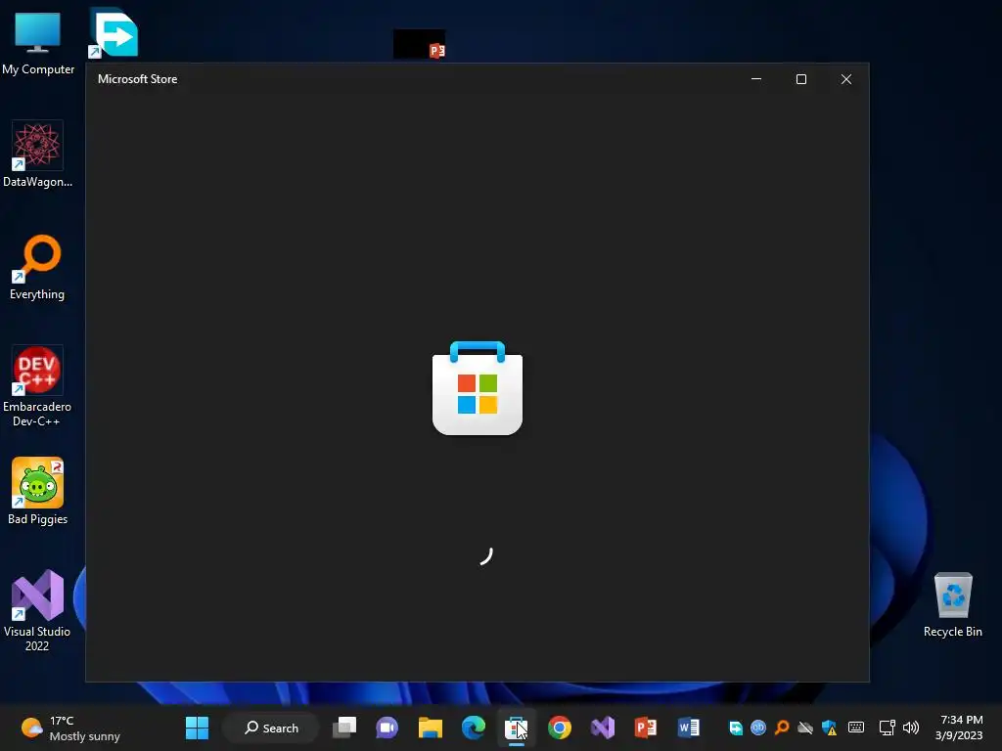Close the Microsoft Store window
The image size is (1002, 751).
[x=846, y=79]
